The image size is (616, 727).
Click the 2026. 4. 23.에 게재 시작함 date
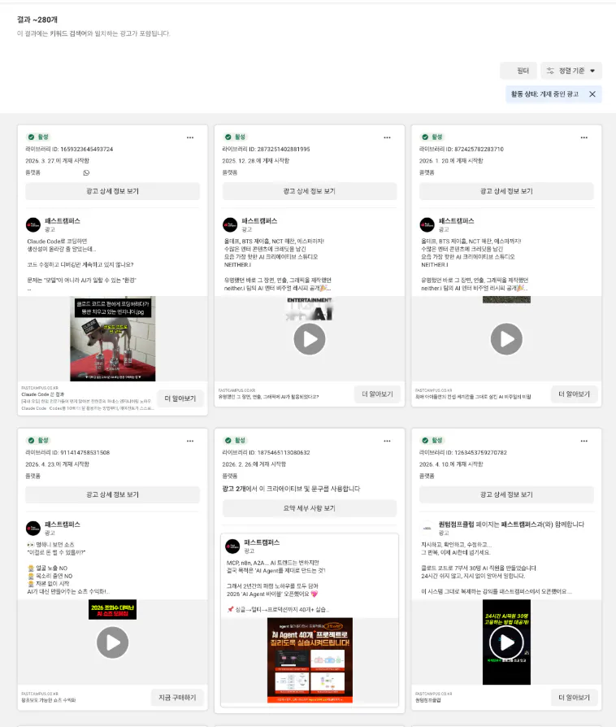(57, 464)
